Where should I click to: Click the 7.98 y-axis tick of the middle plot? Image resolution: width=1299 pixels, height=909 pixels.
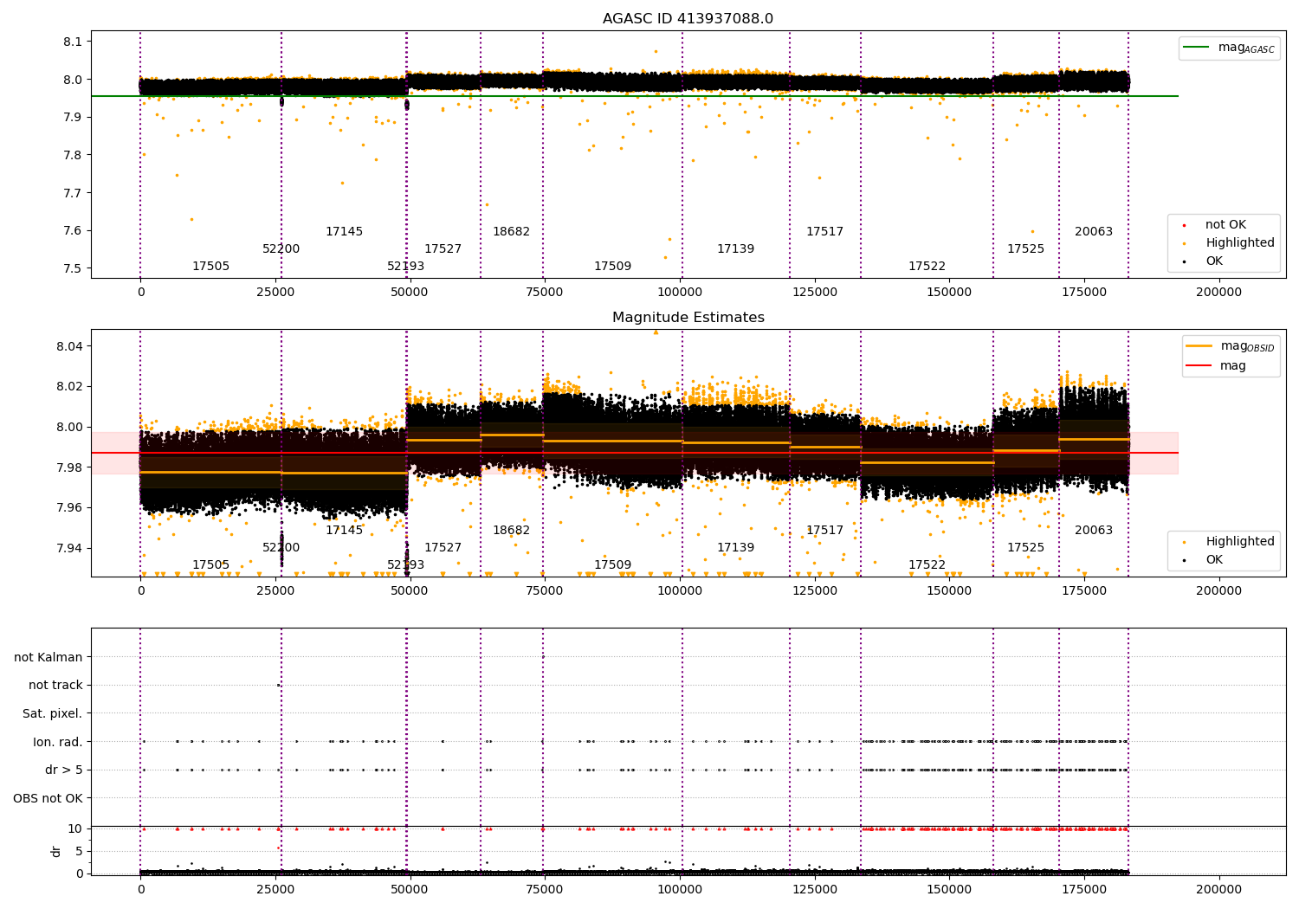click(70, 467)
